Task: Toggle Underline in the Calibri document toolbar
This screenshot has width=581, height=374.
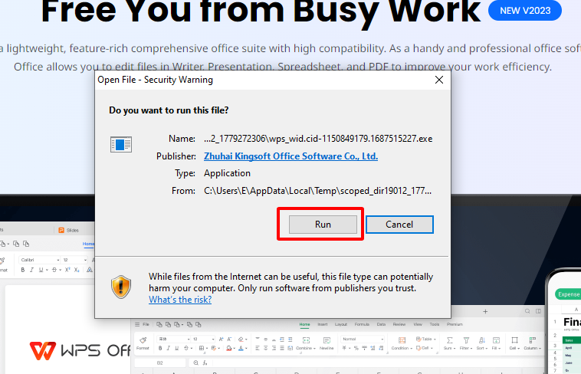Action: (x=41, y=270)
